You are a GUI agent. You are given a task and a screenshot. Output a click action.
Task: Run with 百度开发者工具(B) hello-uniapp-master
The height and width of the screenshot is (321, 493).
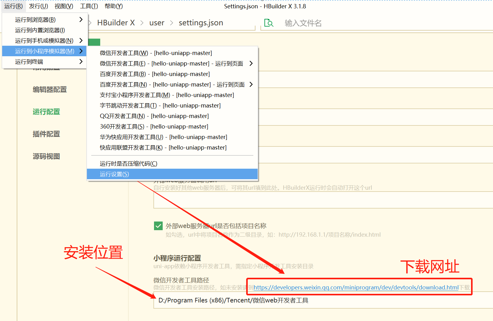172,74
